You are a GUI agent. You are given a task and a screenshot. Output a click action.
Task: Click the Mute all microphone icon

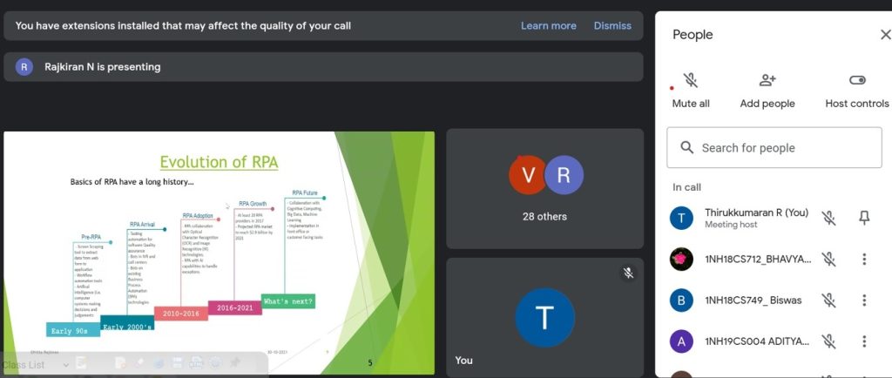(691, 81)
